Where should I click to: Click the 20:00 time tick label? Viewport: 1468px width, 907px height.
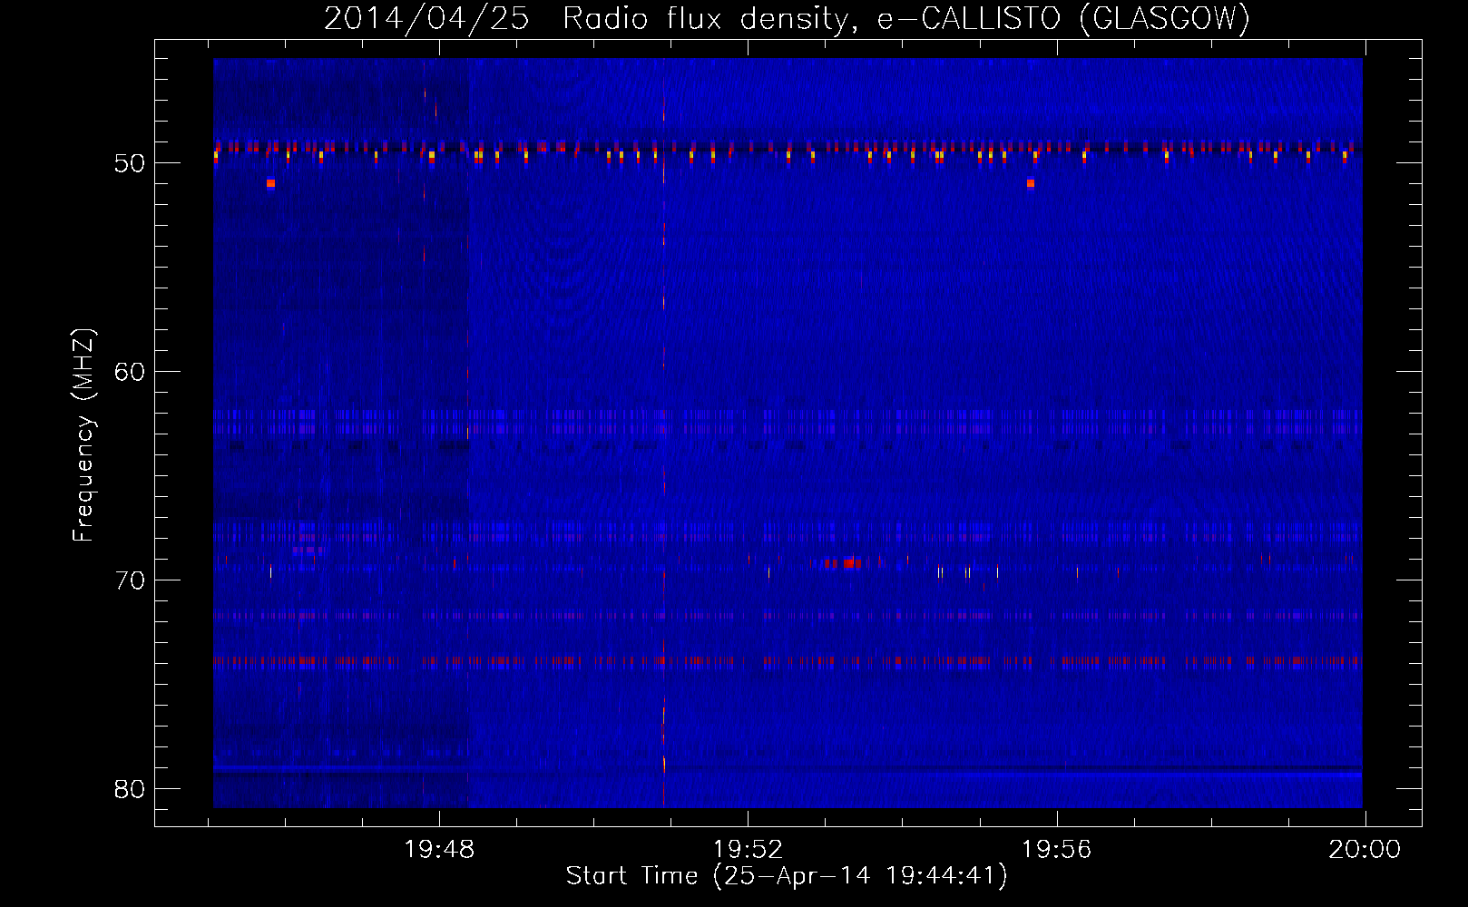pos(1365,850)
